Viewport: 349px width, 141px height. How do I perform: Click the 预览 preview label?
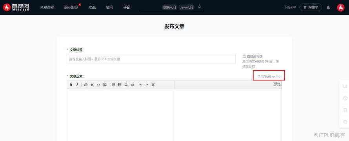point(277,84)
